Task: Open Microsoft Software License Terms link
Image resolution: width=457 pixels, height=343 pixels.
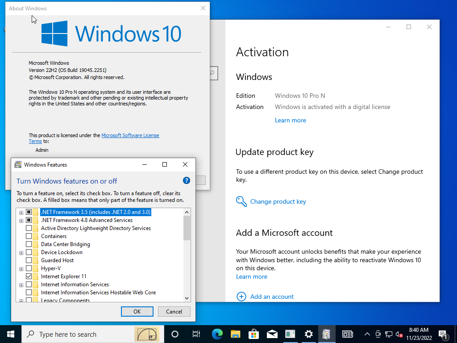Action: point(130,135)
